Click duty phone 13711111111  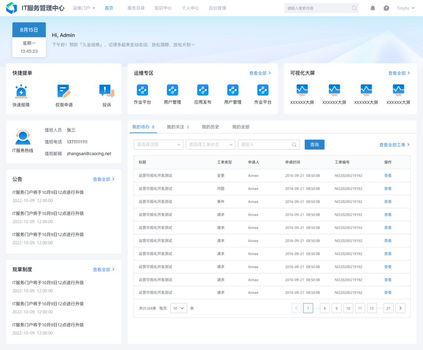point(77,142)
